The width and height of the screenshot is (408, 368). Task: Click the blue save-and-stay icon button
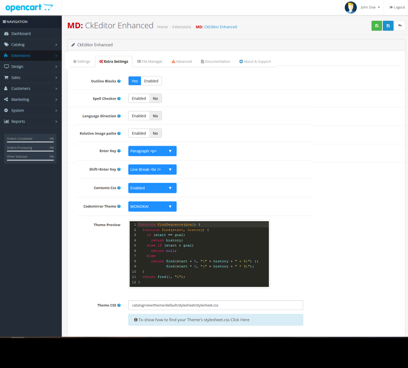click(388, 26)
